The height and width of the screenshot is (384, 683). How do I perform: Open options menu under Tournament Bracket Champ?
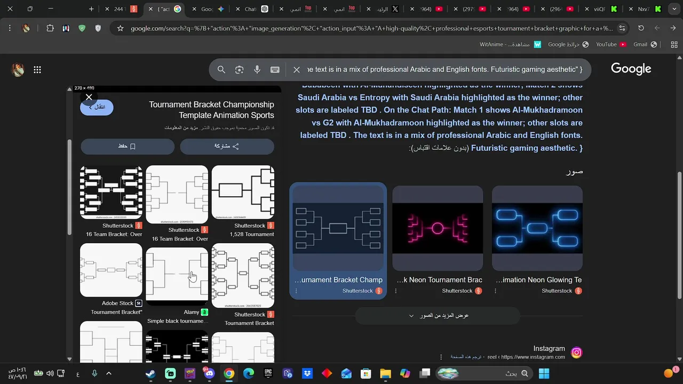(x=296, y=291)
